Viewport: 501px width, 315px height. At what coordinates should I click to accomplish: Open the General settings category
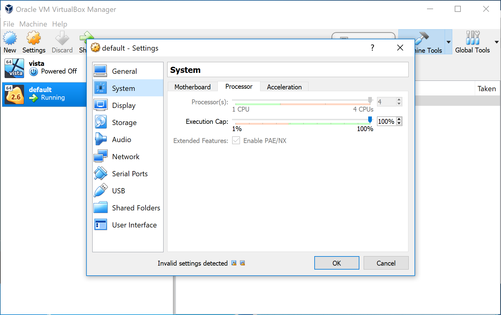[x=128, y=71]
